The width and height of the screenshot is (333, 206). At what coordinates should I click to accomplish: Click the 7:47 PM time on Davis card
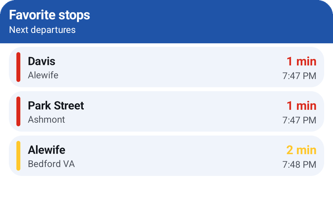(299, 76)
